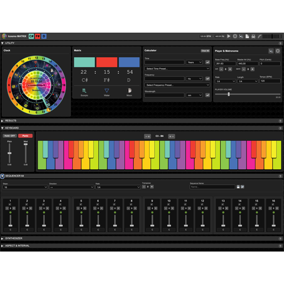Click the Scorpio zodiac symbol in Matrix
284x284 pixels.
tap(84, 90)
